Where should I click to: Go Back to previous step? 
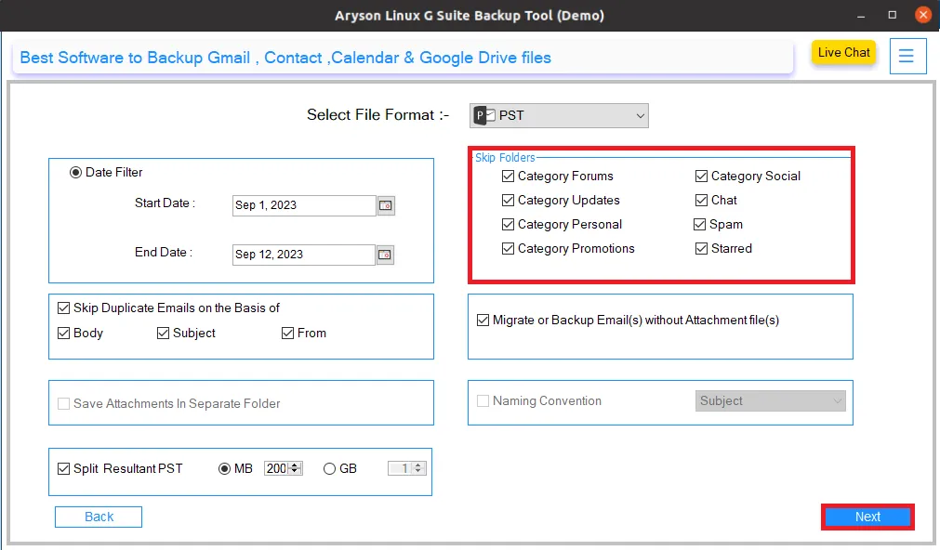click(99, 517)
